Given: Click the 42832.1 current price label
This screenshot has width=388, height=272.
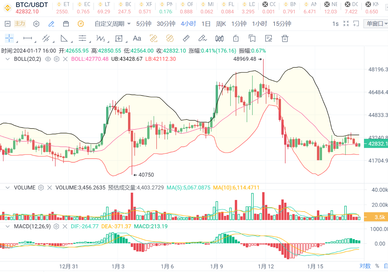Looking at the screenshot, I should point(376,144).
